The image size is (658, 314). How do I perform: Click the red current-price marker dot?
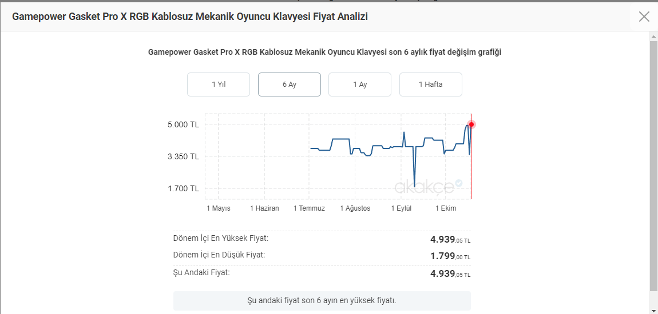[x=471, y=124]
